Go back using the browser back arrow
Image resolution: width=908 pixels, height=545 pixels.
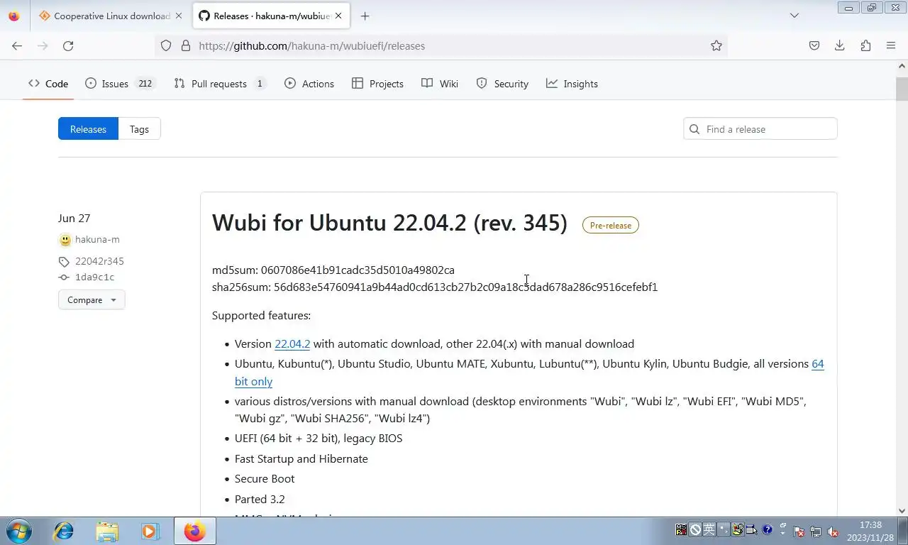click(x=17, y=45)
